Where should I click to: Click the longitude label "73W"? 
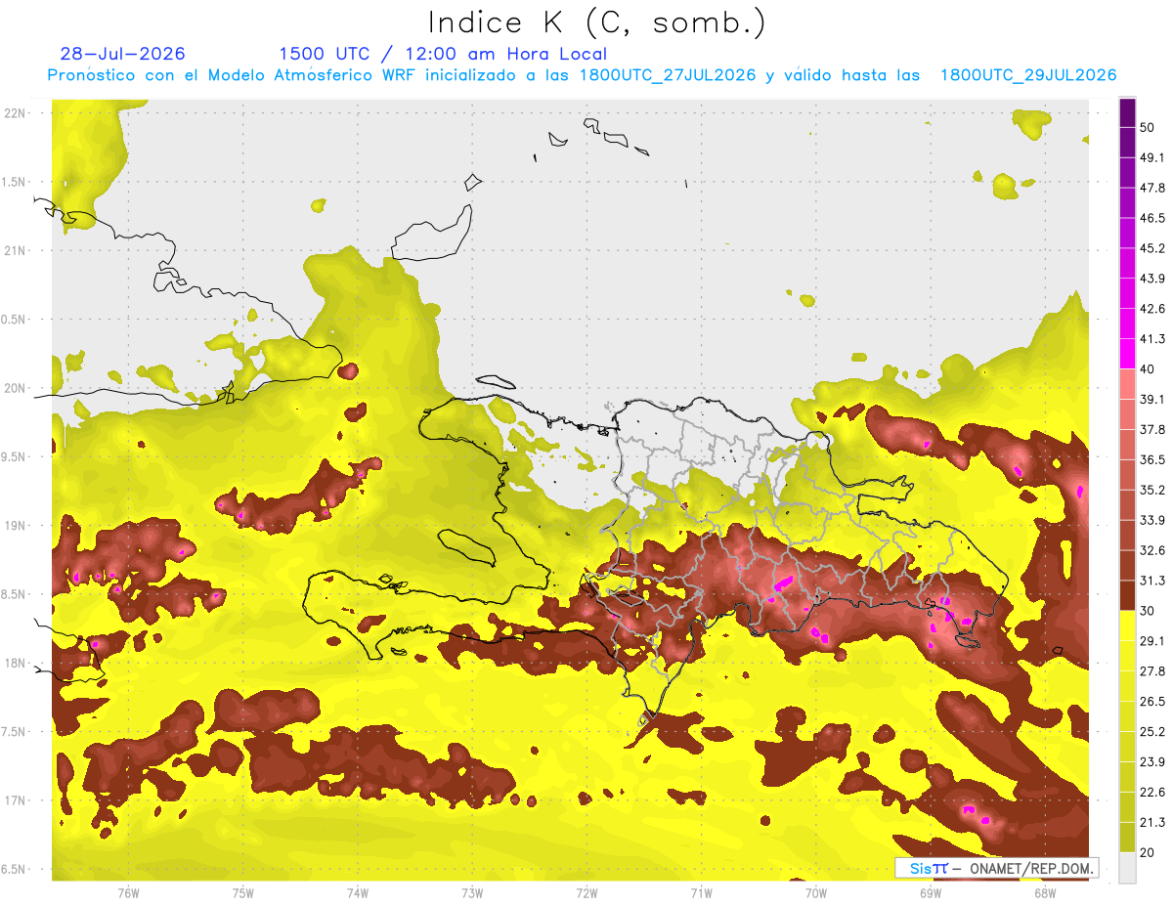472,893
